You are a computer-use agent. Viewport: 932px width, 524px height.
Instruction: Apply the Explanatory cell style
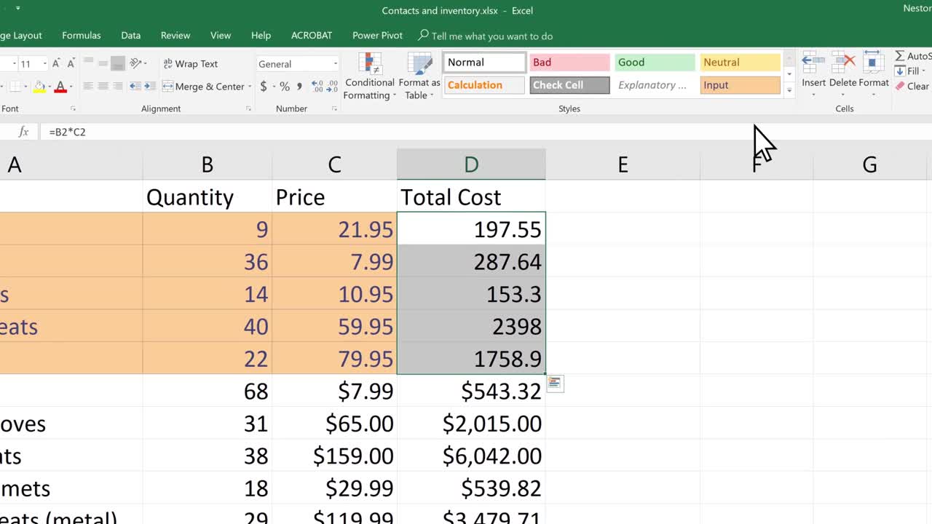click(x=655, y=85)
